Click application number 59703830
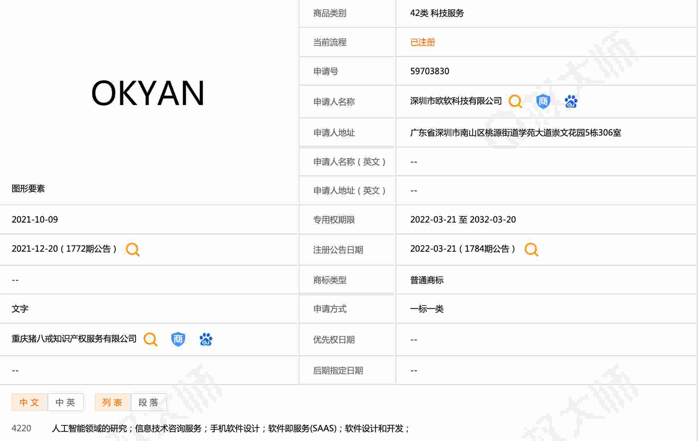 coord(430,71)
